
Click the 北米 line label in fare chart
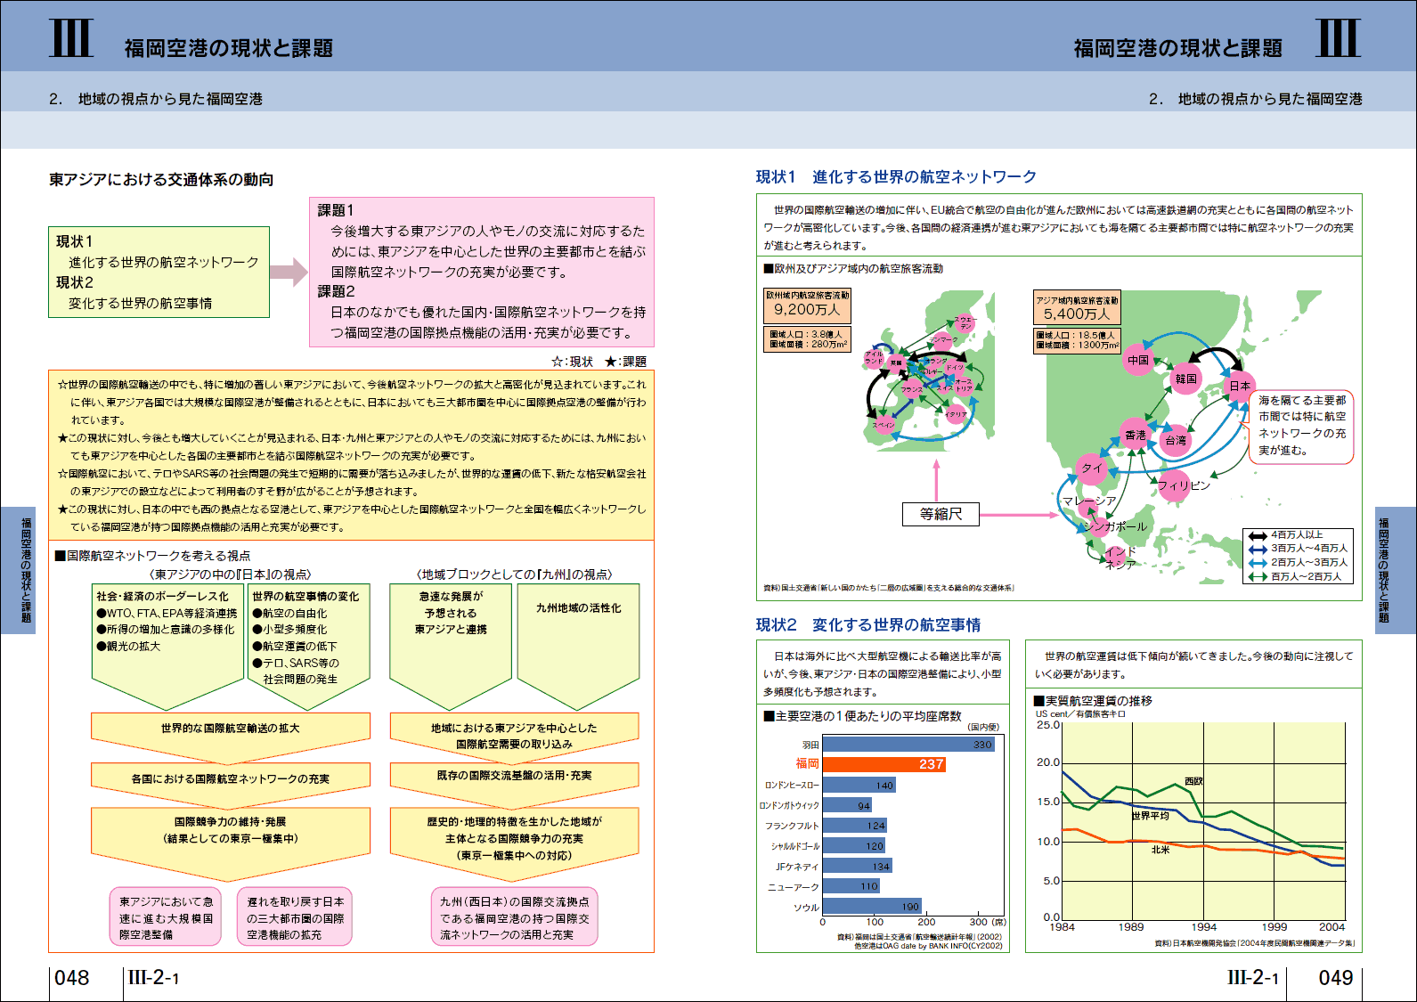tap(1160, 850)
